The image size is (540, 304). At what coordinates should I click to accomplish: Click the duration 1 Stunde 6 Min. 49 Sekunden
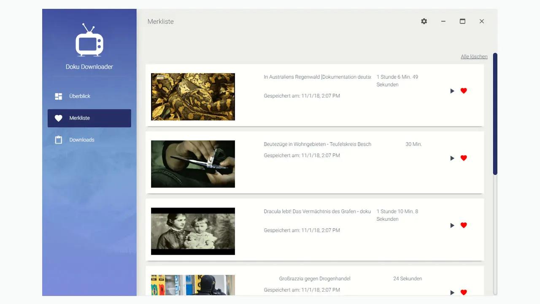pyautogui.click(x=397, y=81)
